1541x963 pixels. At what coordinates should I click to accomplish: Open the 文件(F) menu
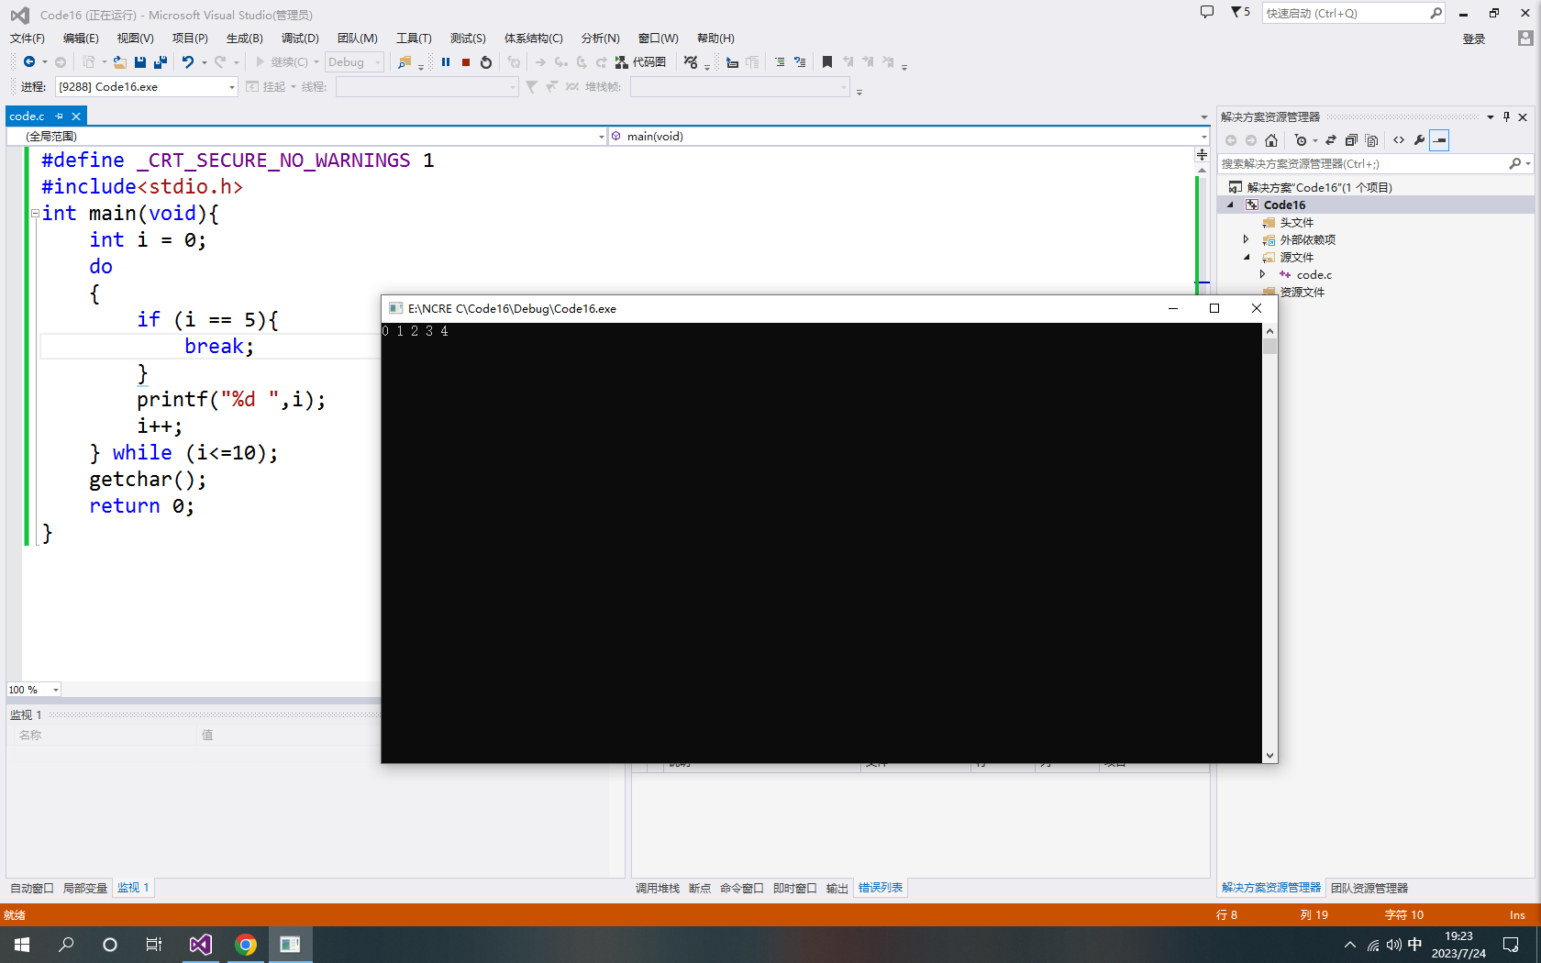coord(28,39)
